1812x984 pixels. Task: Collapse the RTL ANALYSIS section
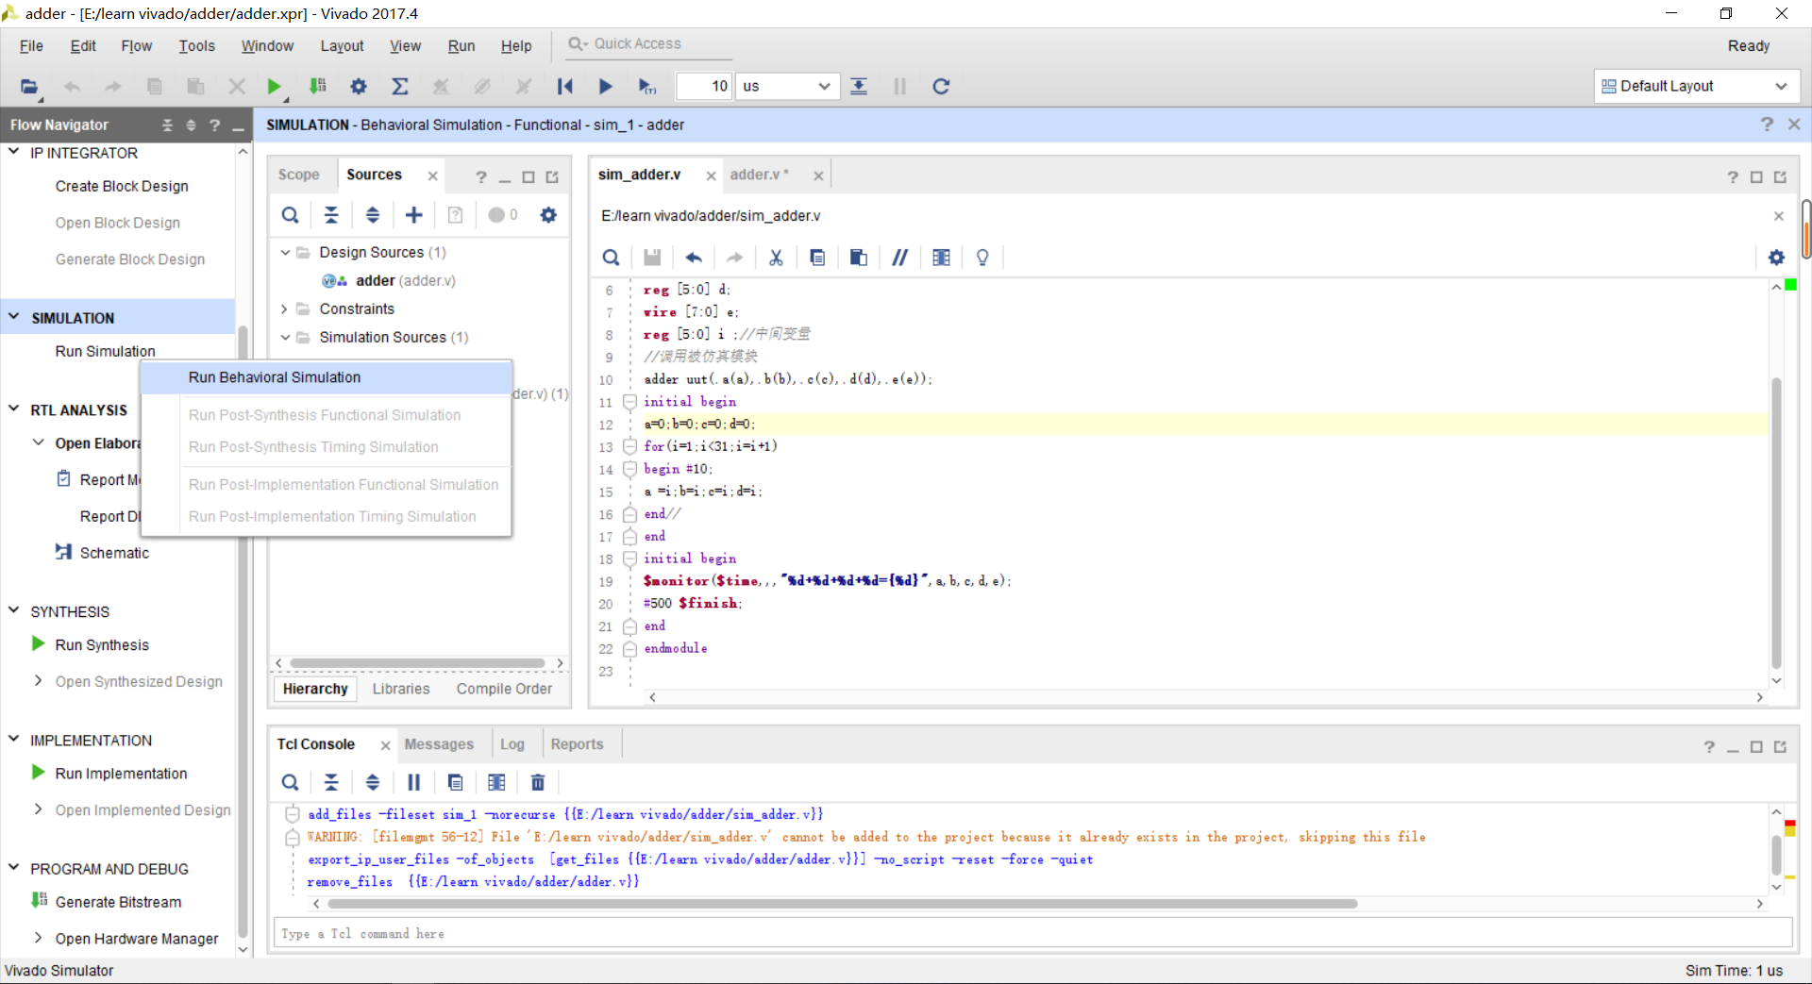pos(14,409)
